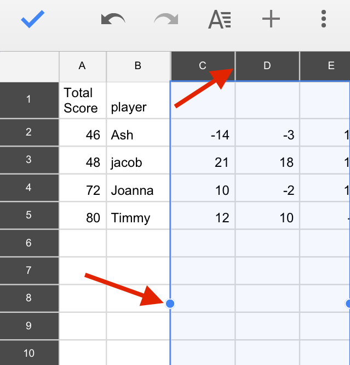The image size is (350, 365).
Task: Select the "Ash" cell
Action: coord(139,132)
